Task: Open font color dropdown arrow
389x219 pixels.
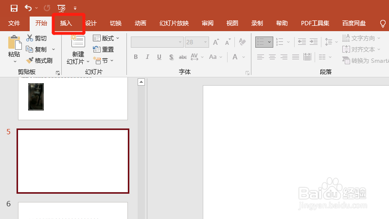Action: [x=244, y=57]
